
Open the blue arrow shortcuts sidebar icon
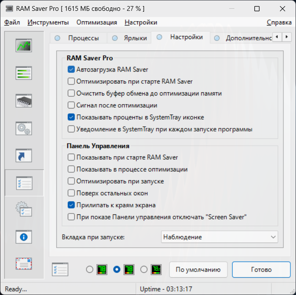[x=24, y=155]
